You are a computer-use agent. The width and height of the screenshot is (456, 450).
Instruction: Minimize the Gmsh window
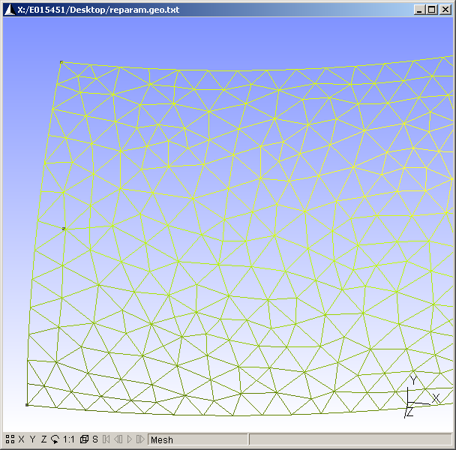[419, 10]
